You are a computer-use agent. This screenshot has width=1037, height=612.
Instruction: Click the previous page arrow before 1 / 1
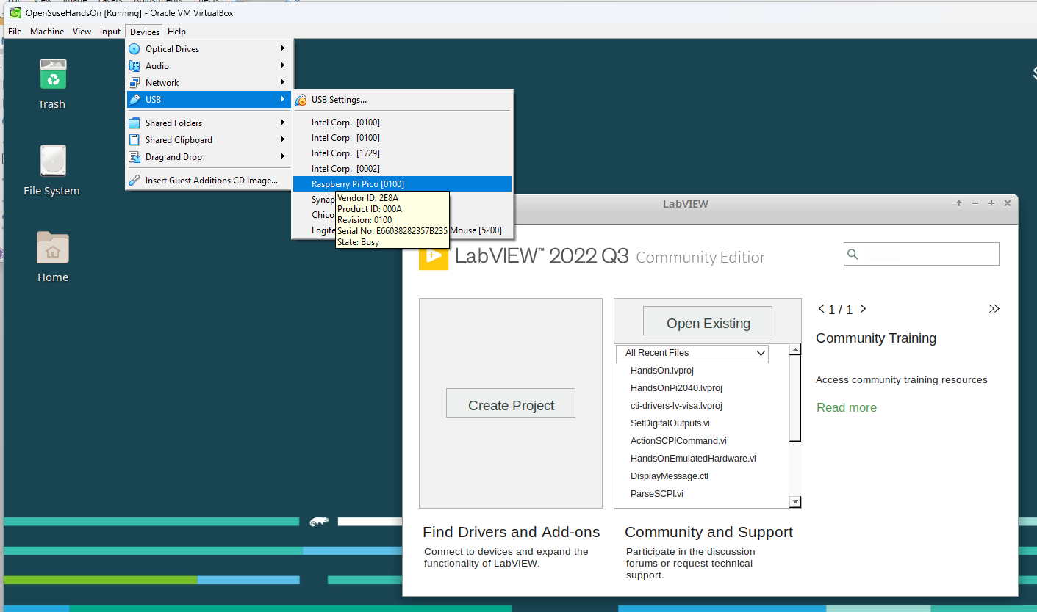tap(821, 309)
